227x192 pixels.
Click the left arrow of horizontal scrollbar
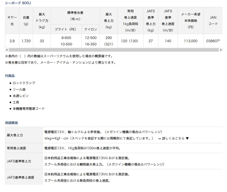pos(7,50)
